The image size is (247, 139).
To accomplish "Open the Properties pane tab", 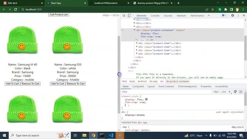I will tap(206, 86).
